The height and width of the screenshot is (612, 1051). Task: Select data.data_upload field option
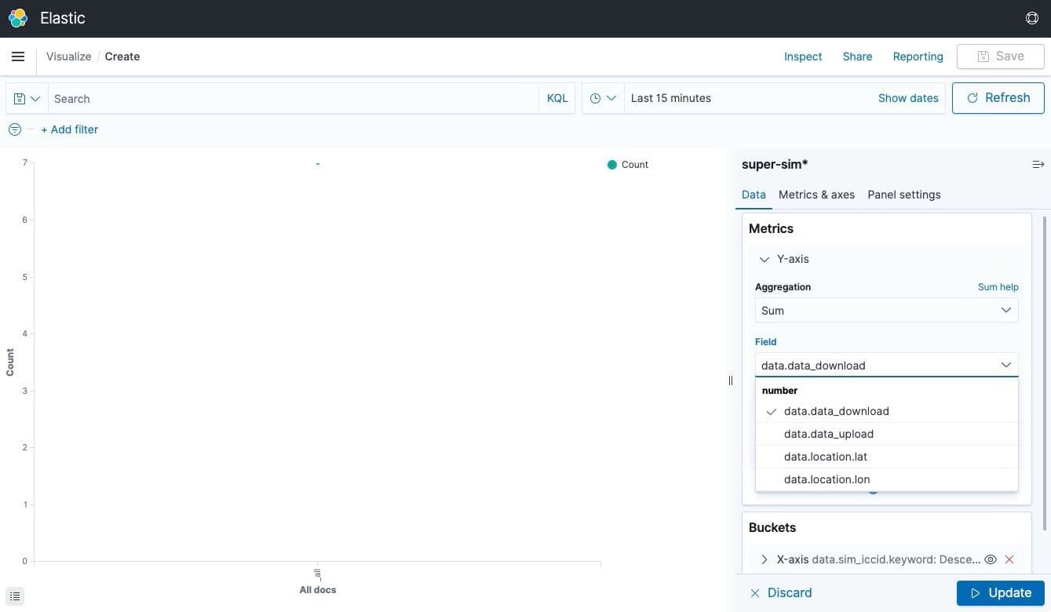[828, 434]
